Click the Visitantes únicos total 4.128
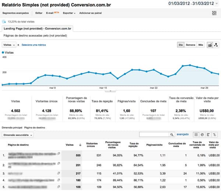The height and width of the screenshot is (191, 221). (x=46, y=111)
